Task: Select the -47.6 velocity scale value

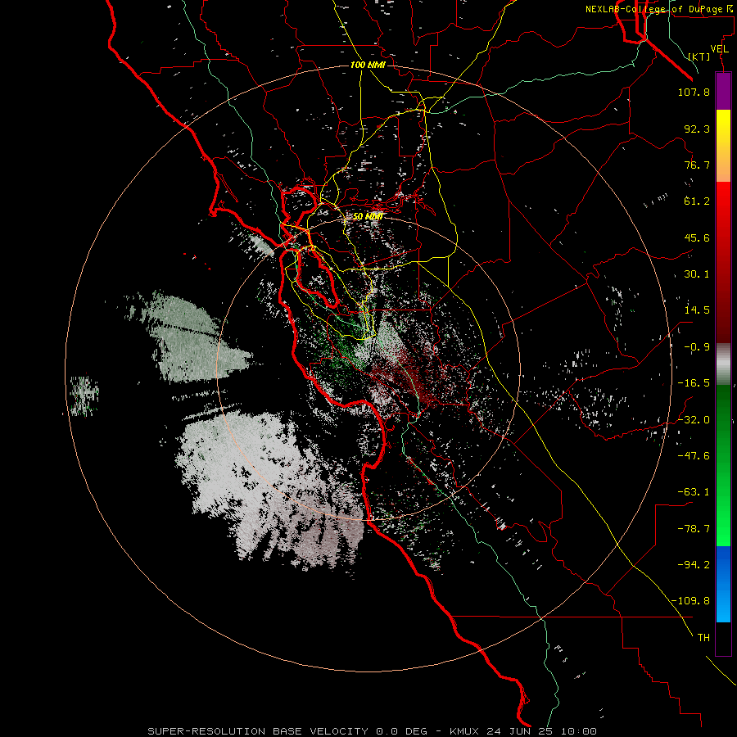Action: 694,456
